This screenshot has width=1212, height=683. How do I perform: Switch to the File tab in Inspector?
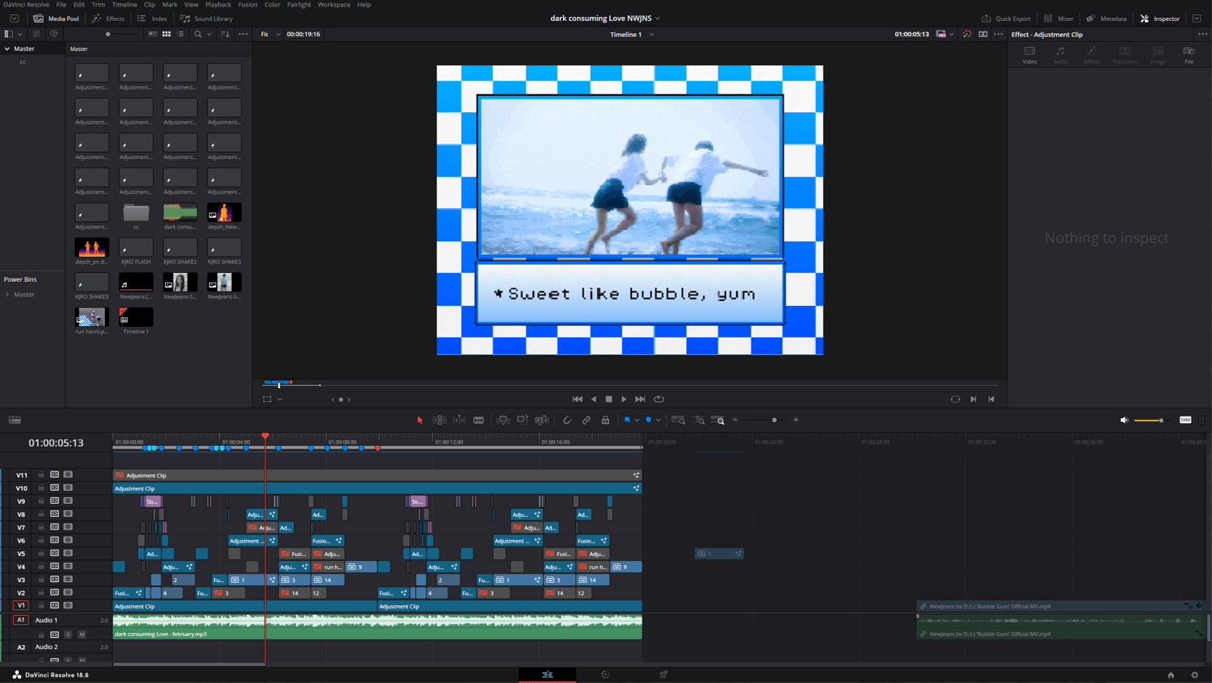(1189, 54)
